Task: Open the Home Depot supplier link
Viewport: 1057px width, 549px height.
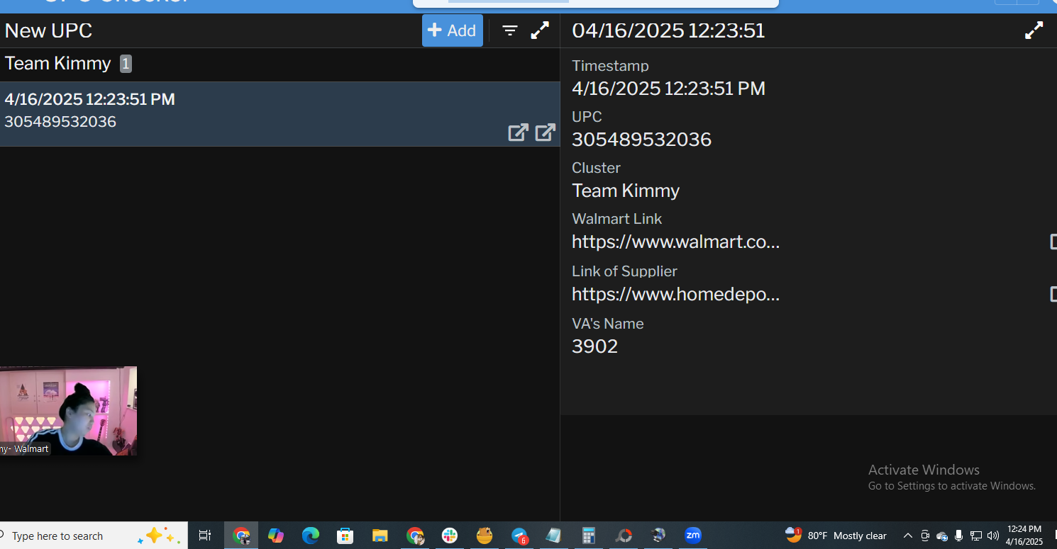Action: click(x=675, y=294)
